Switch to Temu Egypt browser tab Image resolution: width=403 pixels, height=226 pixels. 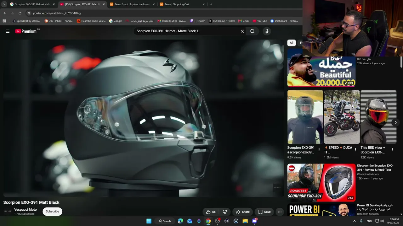pyautogui.click(x=132, y=4)
